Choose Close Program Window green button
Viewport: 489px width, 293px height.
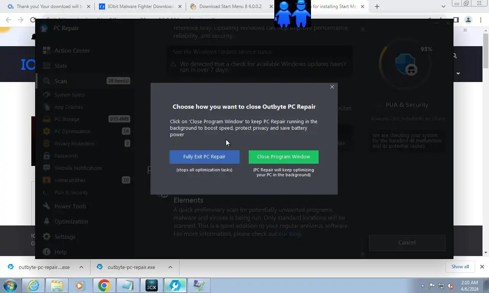tap(283, 157)
